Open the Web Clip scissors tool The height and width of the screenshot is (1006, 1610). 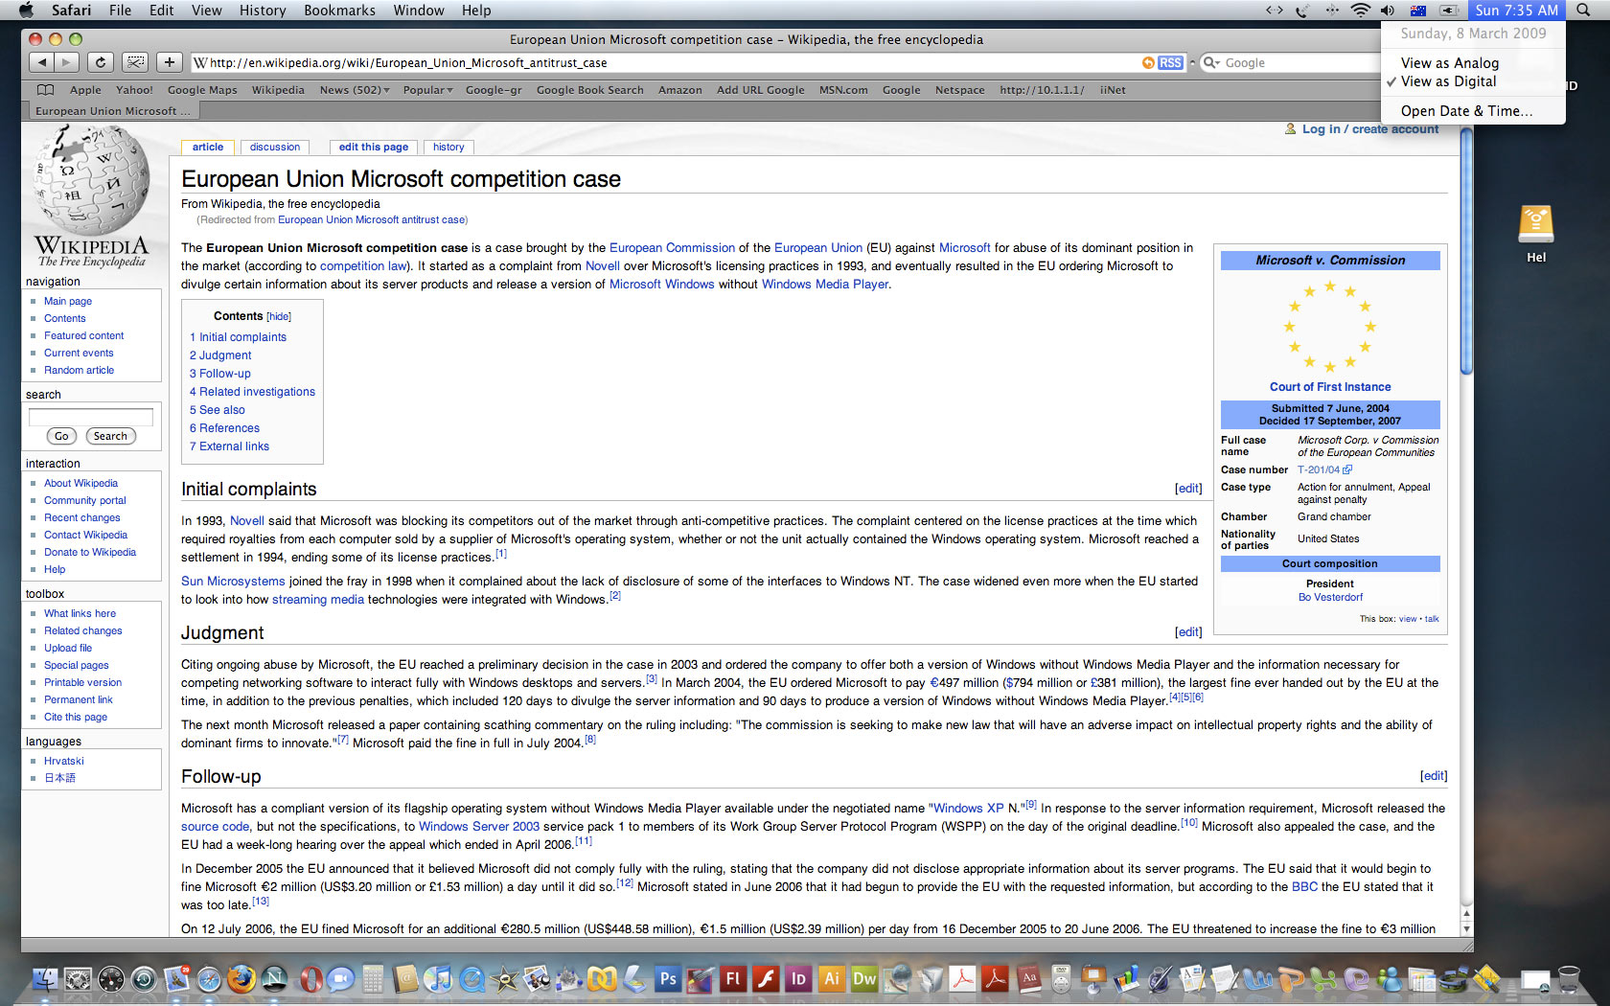coord(135,62)
